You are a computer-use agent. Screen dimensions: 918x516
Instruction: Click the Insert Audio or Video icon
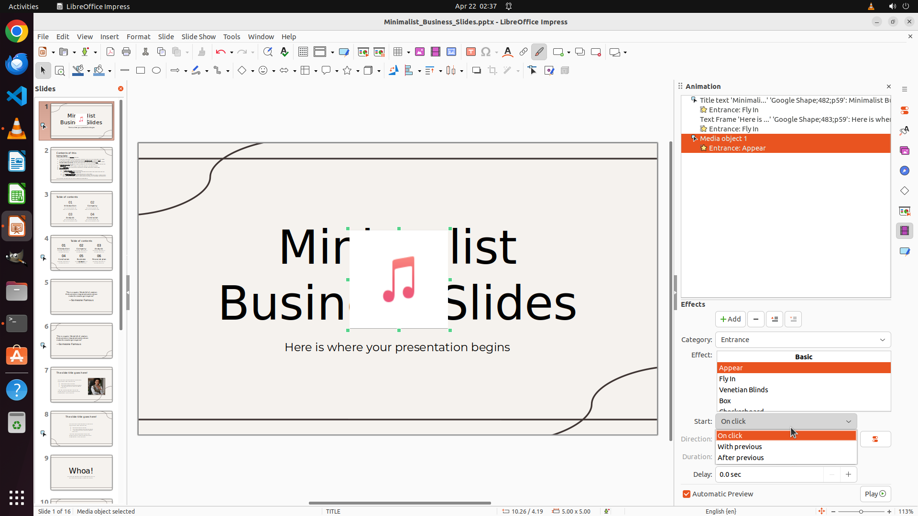pos(435,52)
